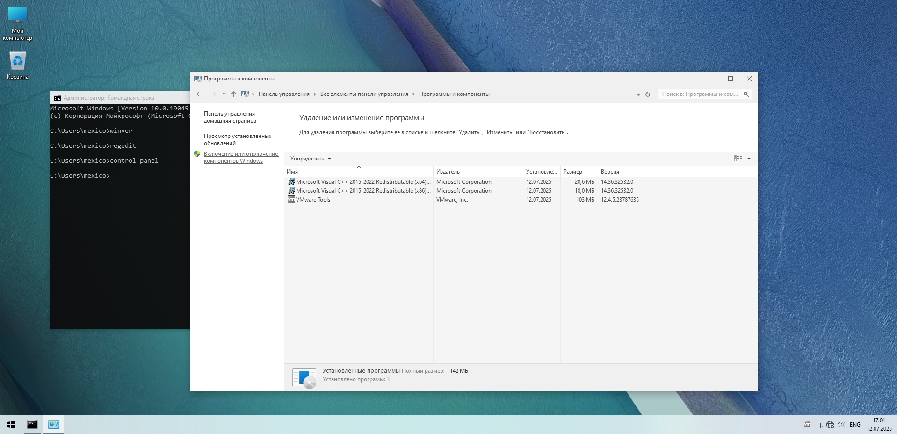Viewport: 897px width, 434px height.
Task: Click the installer icon of Visual C++ x64
Action: 291,182
